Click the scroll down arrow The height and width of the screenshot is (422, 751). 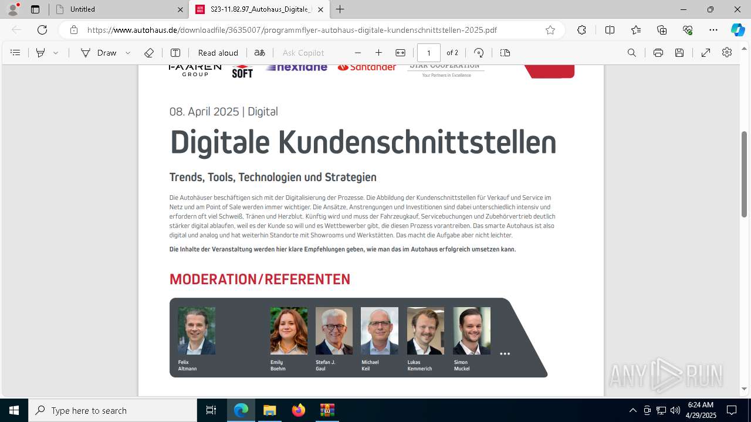tap(745, 389)
